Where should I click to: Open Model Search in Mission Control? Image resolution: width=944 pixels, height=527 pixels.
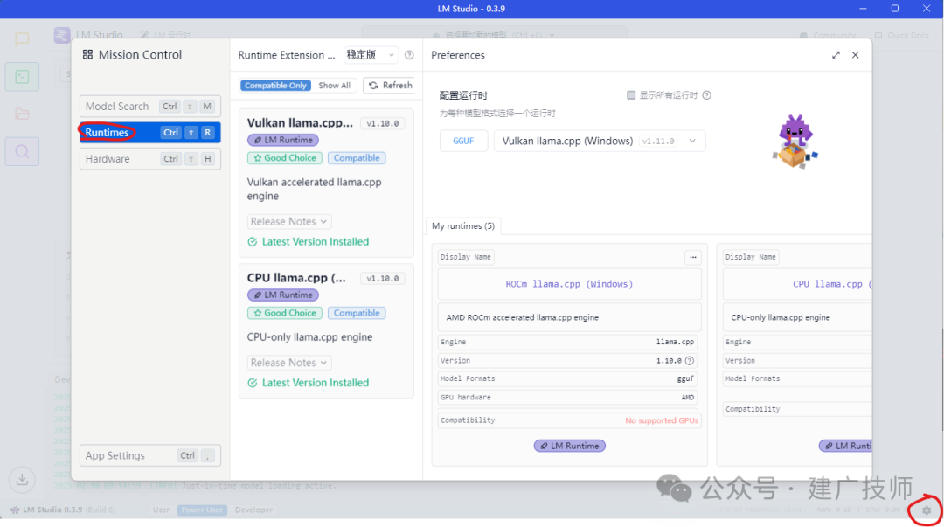[x=150, y=106]
